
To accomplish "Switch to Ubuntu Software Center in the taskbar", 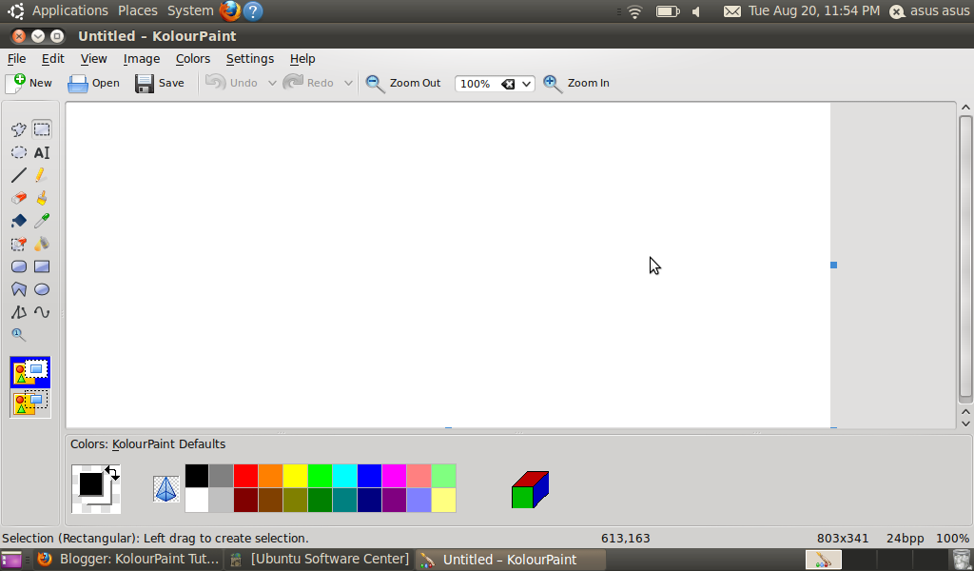I will tap(328, 559).
